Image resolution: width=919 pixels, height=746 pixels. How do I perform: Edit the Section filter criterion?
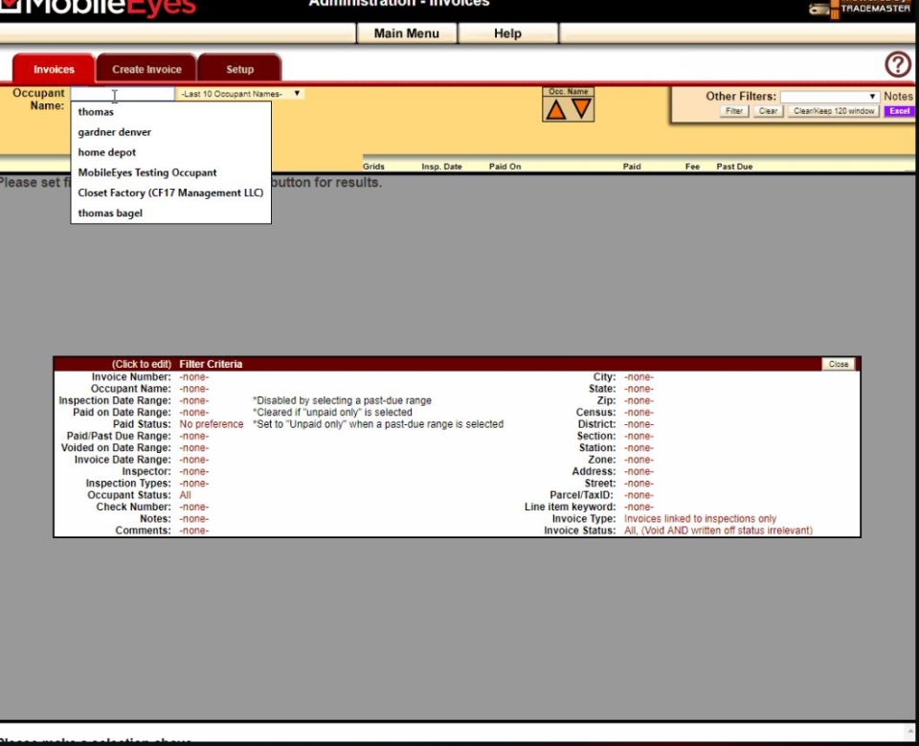tap(639, 437)
